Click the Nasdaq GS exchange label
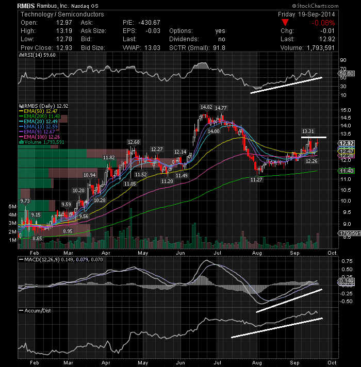Image resolution: width=361 pixels, height=367 pixels. pyautogui.click(x=85, y=6)
